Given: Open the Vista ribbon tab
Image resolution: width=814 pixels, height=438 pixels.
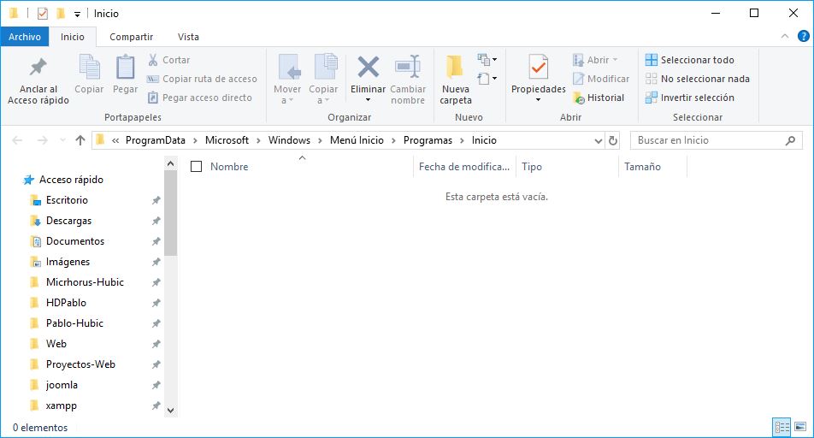Looking at the screenshot, I should click(188, 37).
